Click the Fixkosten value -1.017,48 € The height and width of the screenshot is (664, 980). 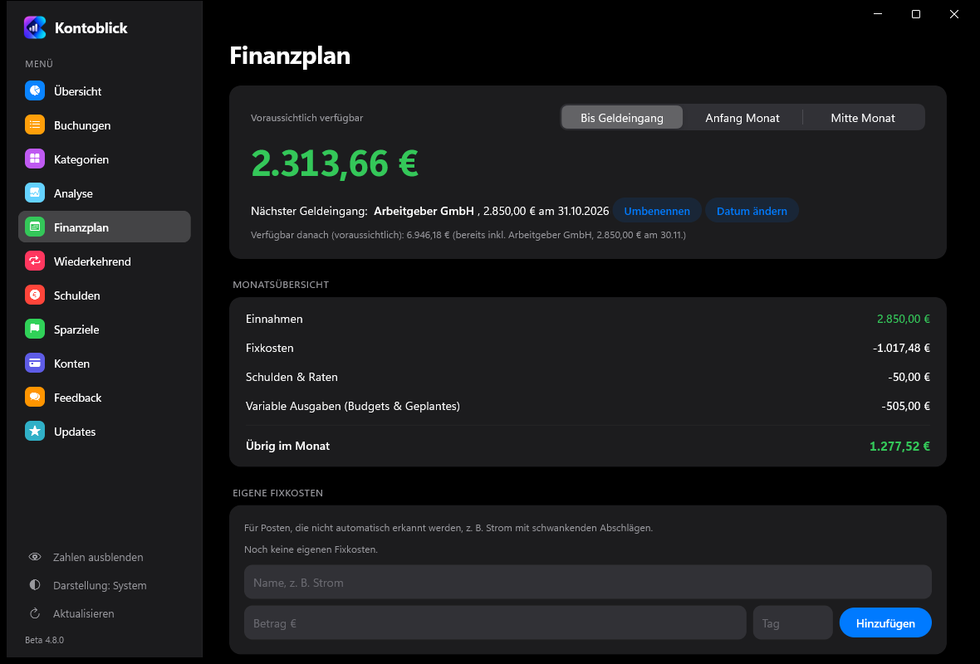coord(901,348)
